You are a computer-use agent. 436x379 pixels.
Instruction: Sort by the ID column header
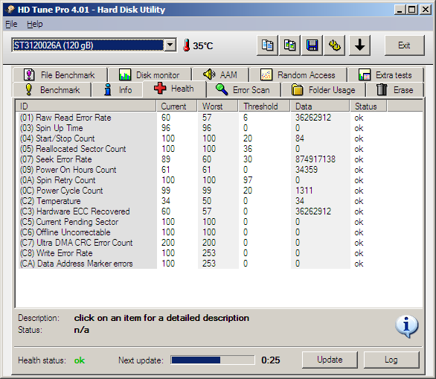(x=86, y=106)
